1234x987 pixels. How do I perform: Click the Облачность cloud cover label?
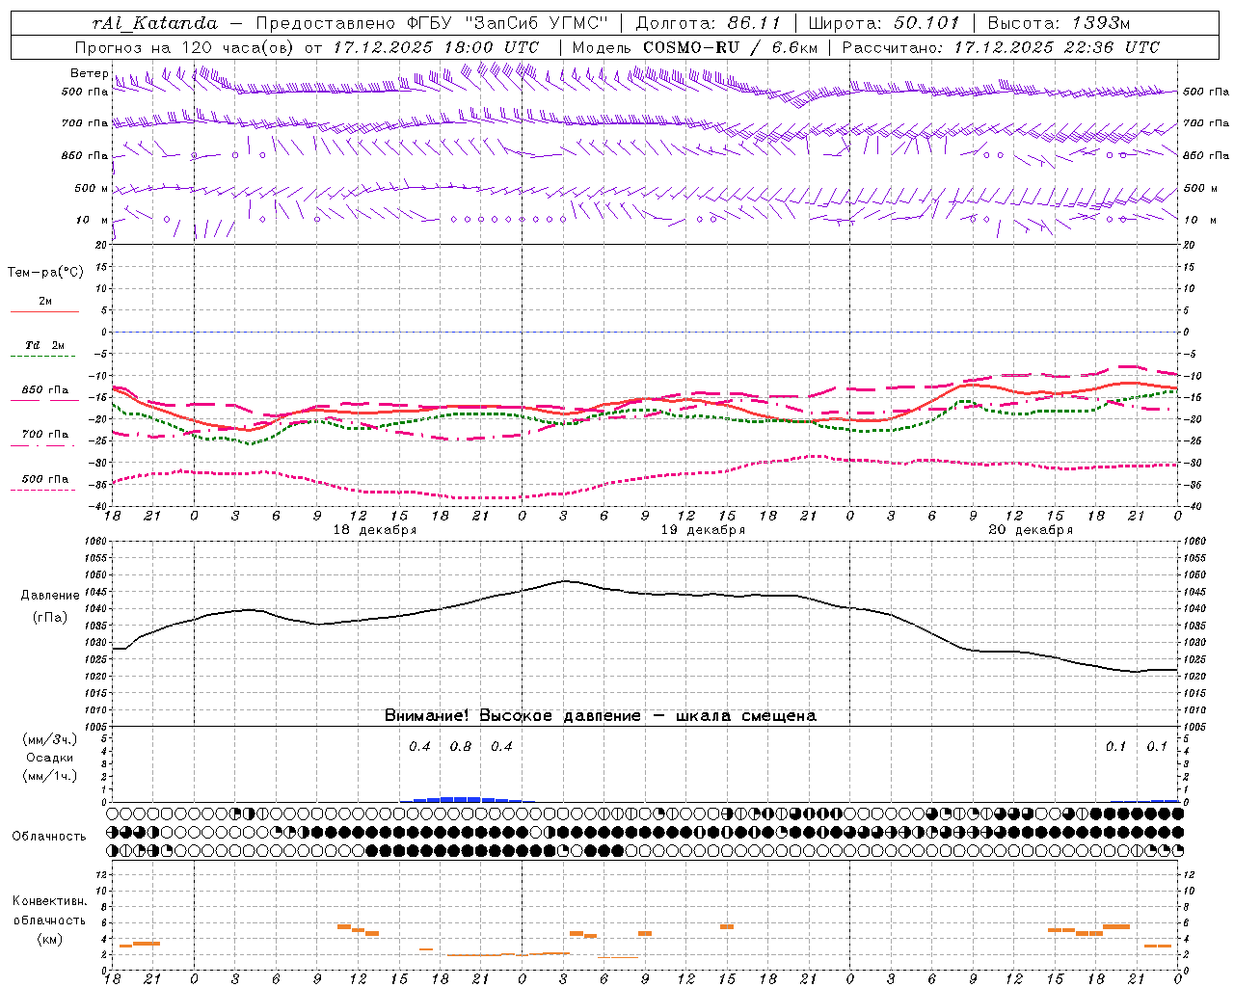tap(49, 837)
